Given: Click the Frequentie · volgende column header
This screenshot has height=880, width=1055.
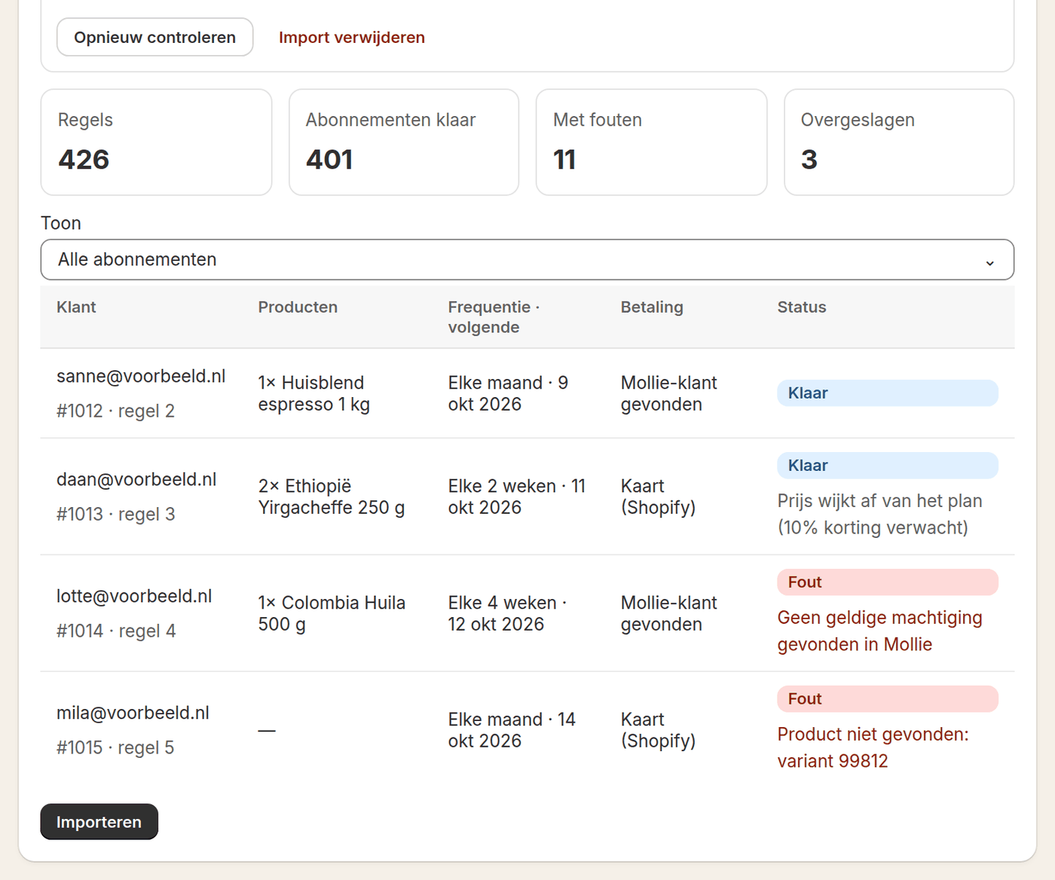Looking at the screenshot, I should pos(494,317).
